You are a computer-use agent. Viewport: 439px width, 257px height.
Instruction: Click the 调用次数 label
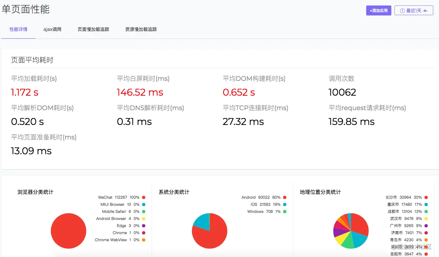(x=341, y=79)
